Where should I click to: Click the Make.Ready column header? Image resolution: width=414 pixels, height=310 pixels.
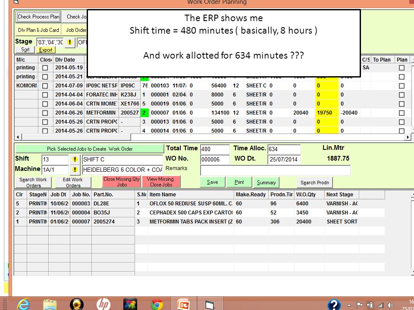point(251,195)
